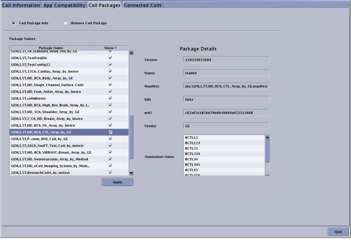Open the Coil Information tab
351x243 pixels.
[21, 5]
